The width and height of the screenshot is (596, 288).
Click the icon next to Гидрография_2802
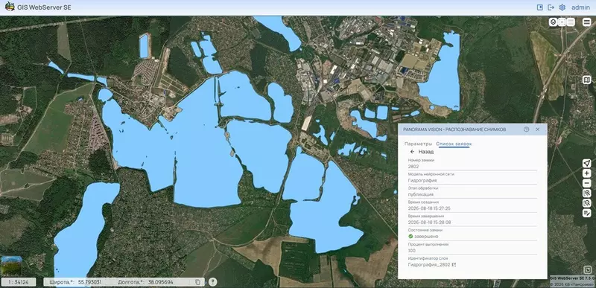coord(454,264)
